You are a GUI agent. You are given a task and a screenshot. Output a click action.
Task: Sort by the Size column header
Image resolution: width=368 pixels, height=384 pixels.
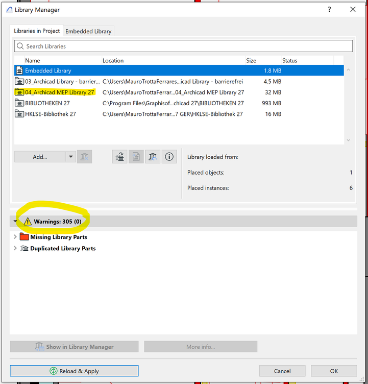click(263, 60)
